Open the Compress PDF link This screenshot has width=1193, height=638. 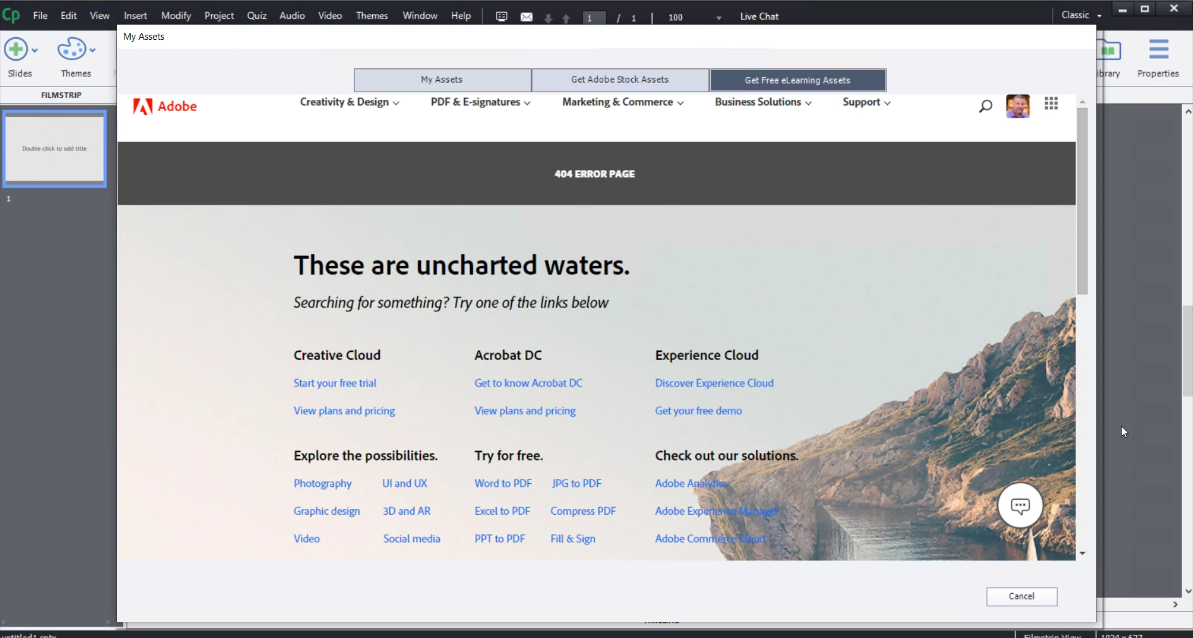coord(583,511)
